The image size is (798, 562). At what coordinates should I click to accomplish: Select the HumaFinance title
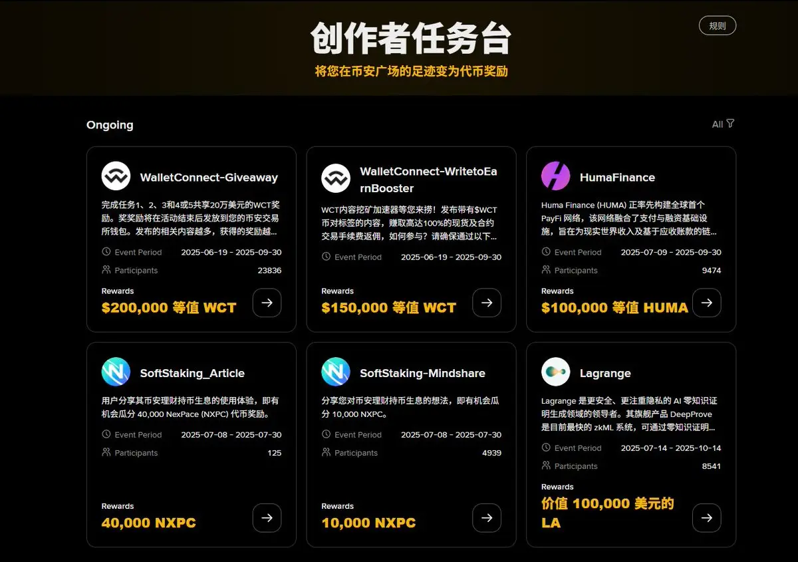click(617, 178)
